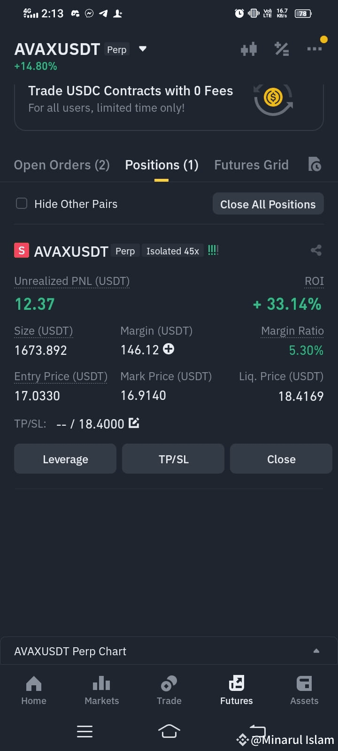338x751 pixels.
Task: Open order history clock icon
Action: click(x=315, y=164)
